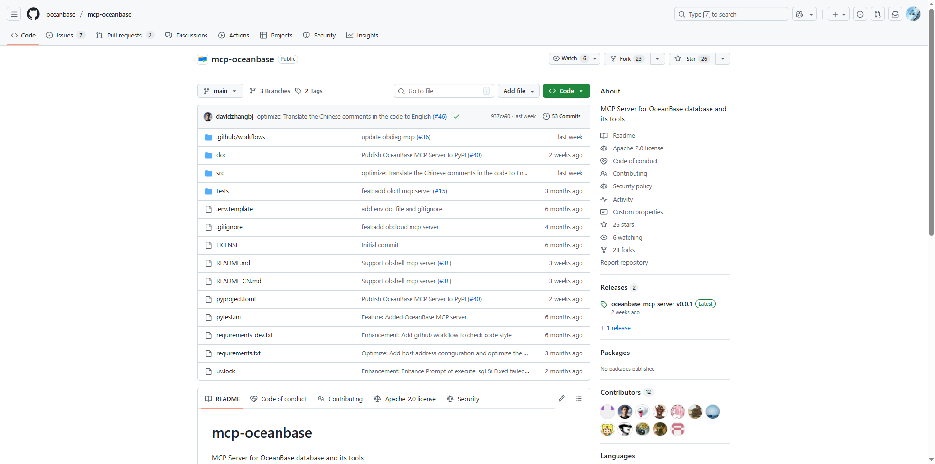Select the Security tab beside README
Image resolution: width=935 pixels, height=464 pixels.
[x=463, y=399]
